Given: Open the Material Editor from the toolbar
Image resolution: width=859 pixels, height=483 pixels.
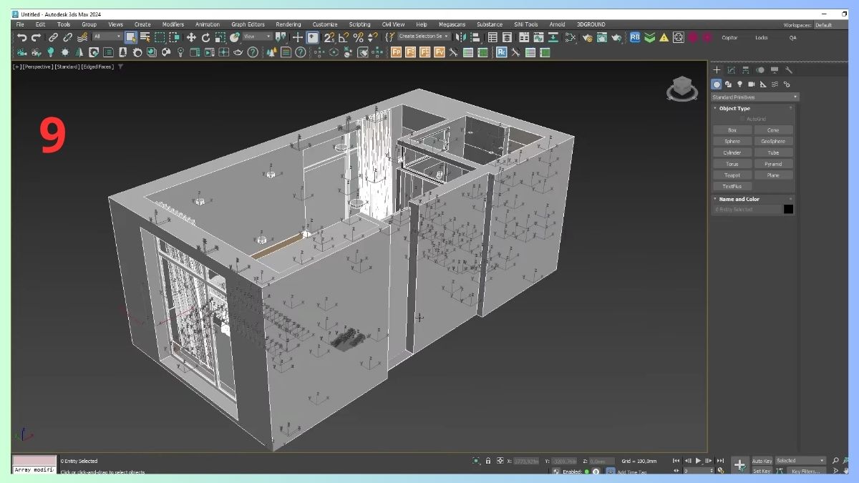Looking at the screenshot, I should point(569,37).
